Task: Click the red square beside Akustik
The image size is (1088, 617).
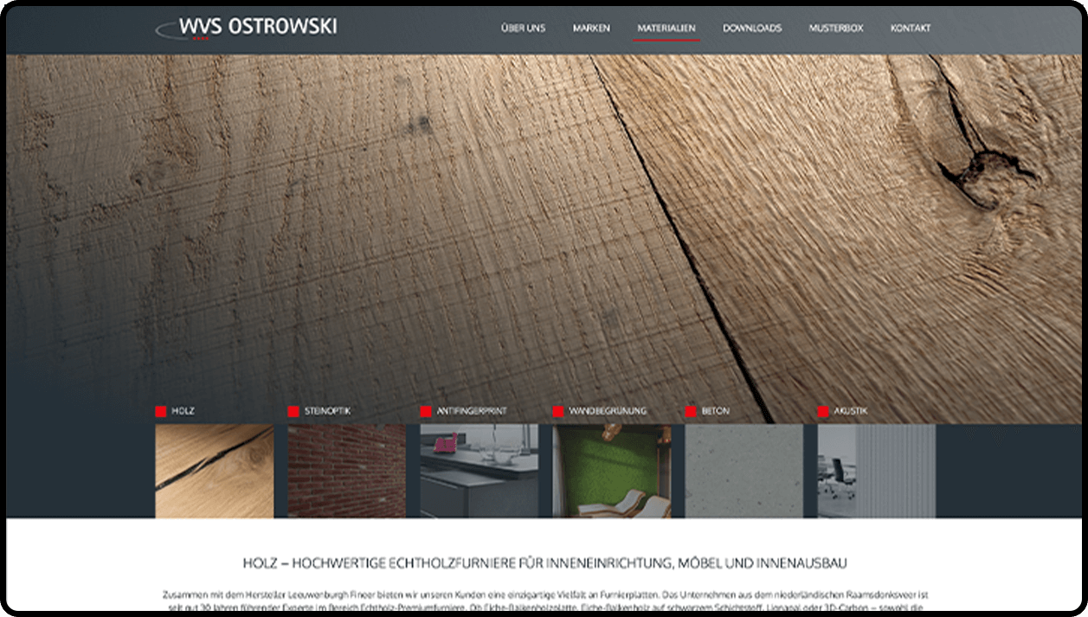Action: 823,412
